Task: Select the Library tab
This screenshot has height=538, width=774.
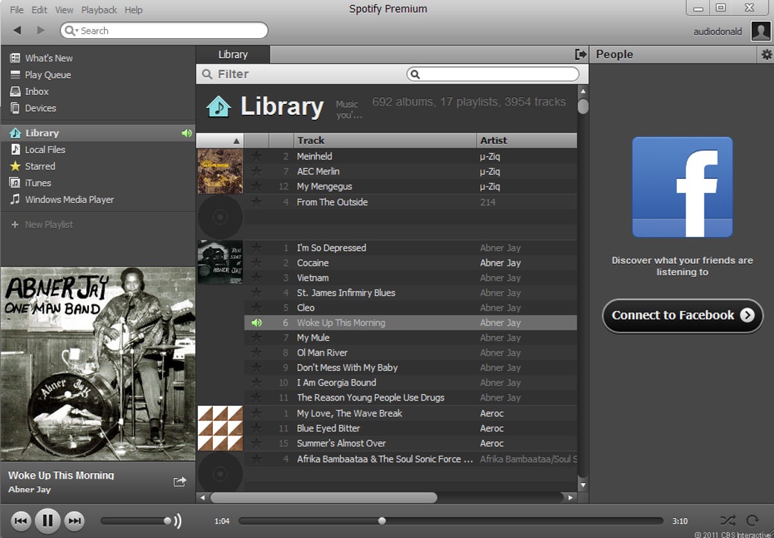Action: [x=233, y=55]
